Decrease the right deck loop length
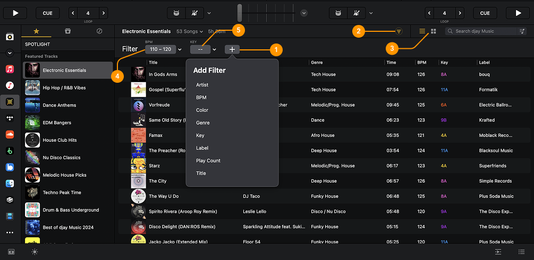 429,13
